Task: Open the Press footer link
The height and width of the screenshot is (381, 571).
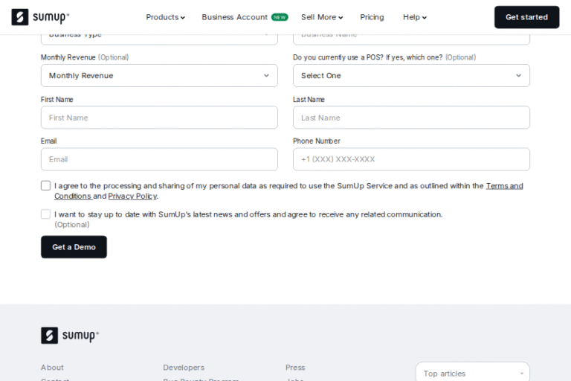Action: coord(295,368)
